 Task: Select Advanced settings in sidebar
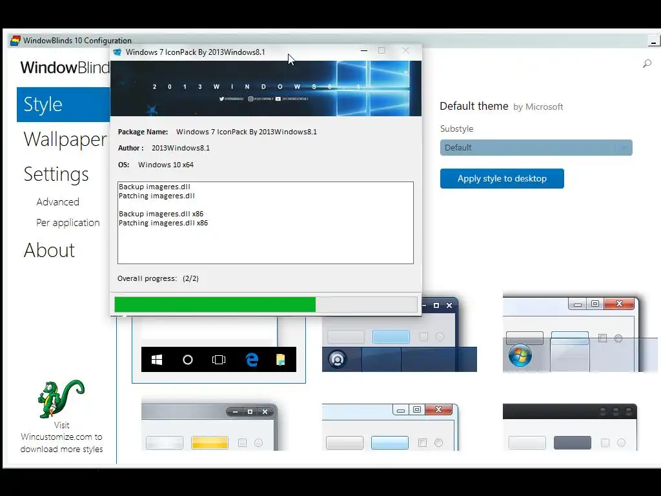57,202
